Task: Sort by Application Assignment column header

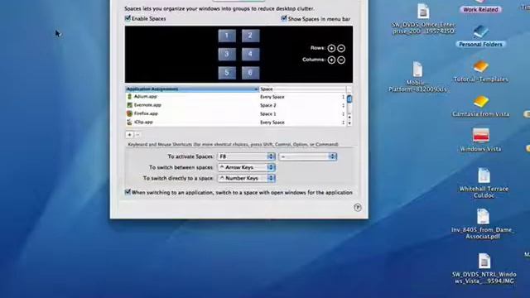Action: pos(192,89)
